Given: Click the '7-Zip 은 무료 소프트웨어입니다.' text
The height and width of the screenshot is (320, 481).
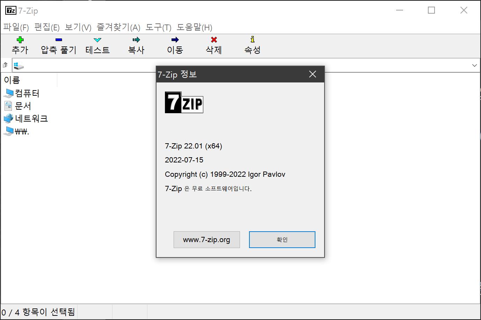Looking at the screenshot, I should pos(208,189).
